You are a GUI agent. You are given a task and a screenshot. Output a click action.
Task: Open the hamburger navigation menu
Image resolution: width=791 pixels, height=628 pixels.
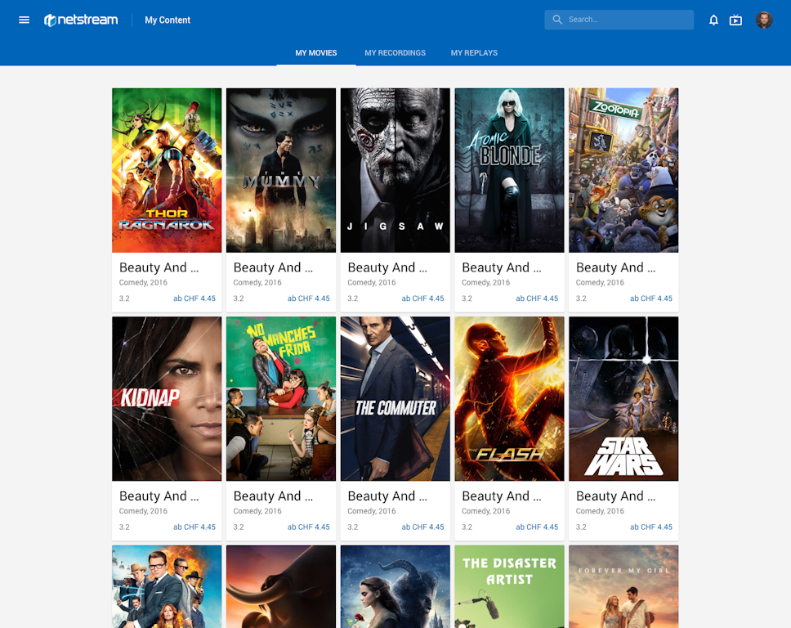click(24, 20)
